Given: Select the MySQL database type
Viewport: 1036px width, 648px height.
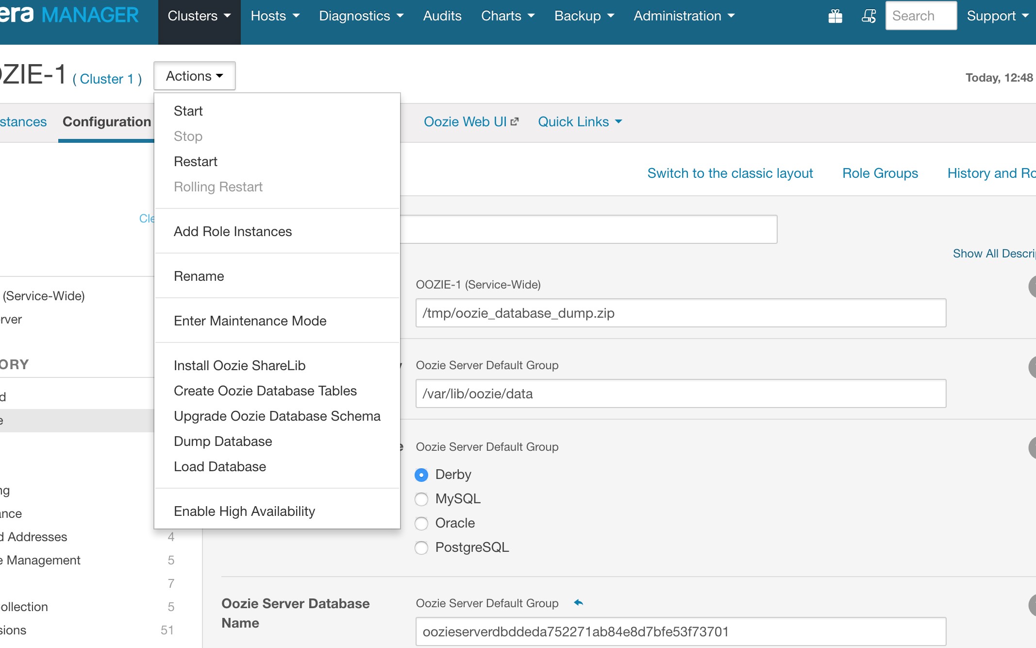Looking at the screenshot, I should (421, 499).
